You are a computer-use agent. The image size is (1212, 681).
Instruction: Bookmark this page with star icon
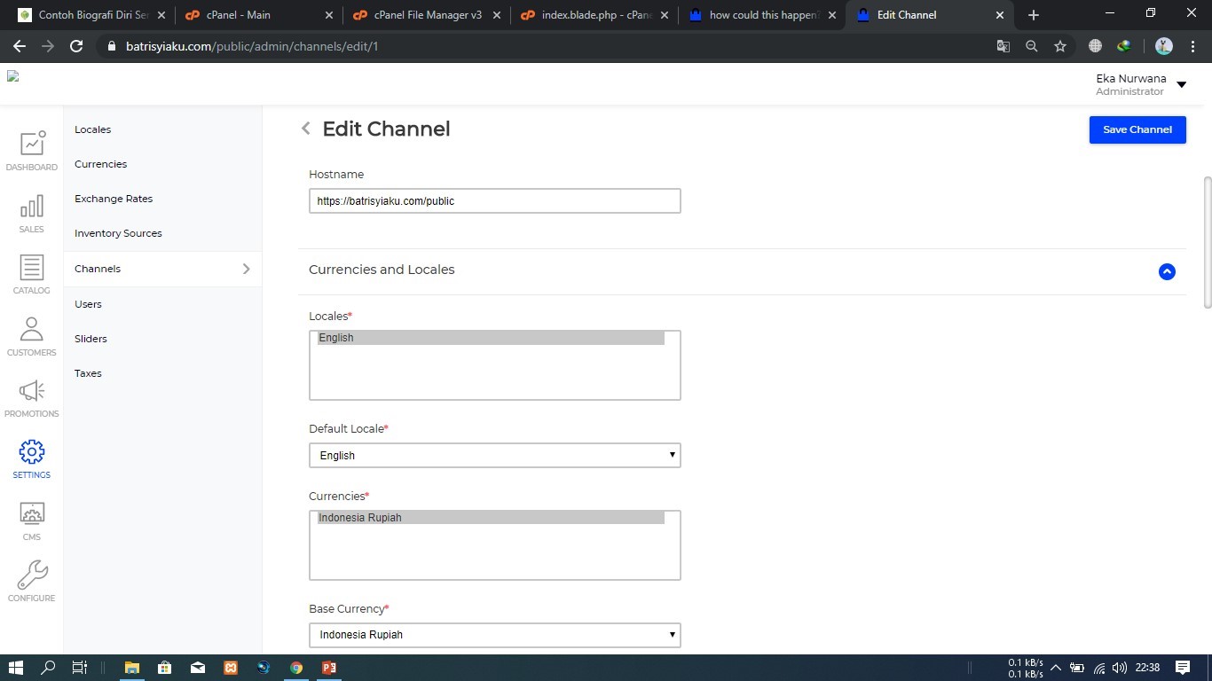point(1060,46)
